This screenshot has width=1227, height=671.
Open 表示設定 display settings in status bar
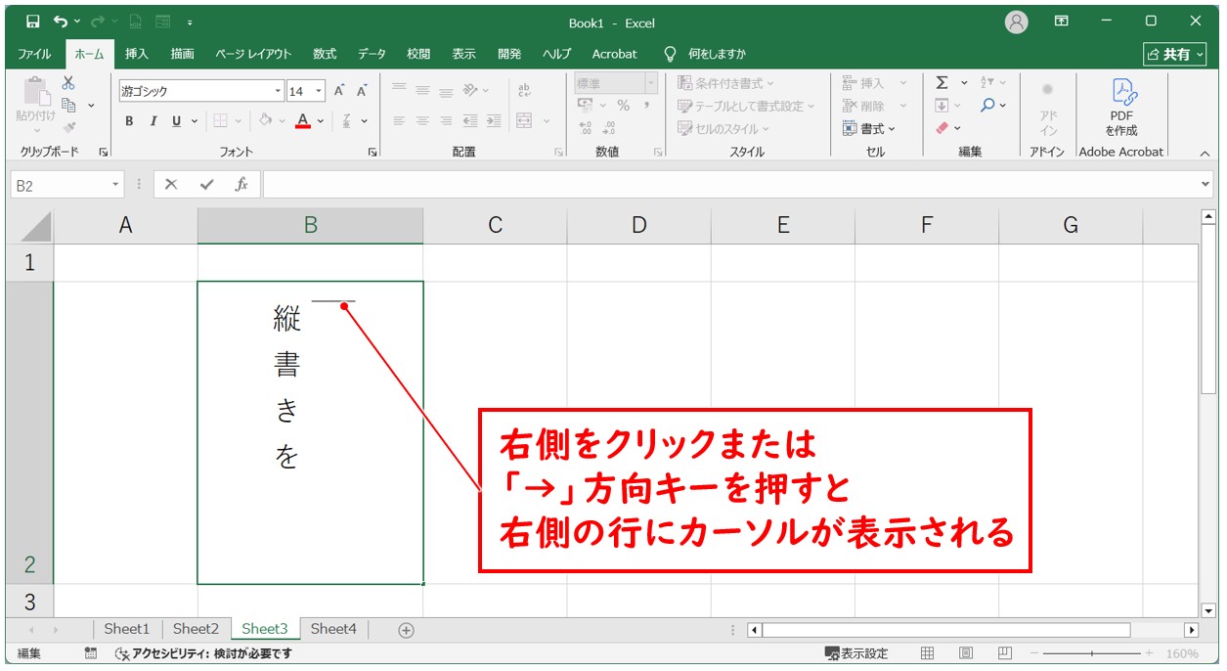click(856, 653)
